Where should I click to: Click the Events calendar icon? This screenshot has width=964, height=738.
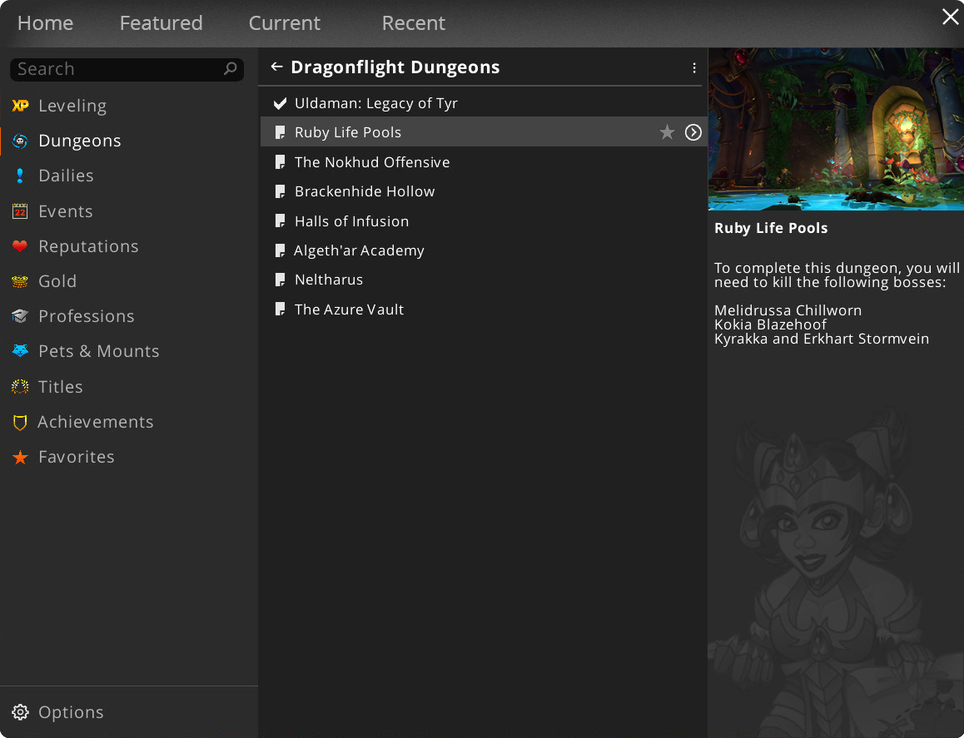(x=20, y=211)
